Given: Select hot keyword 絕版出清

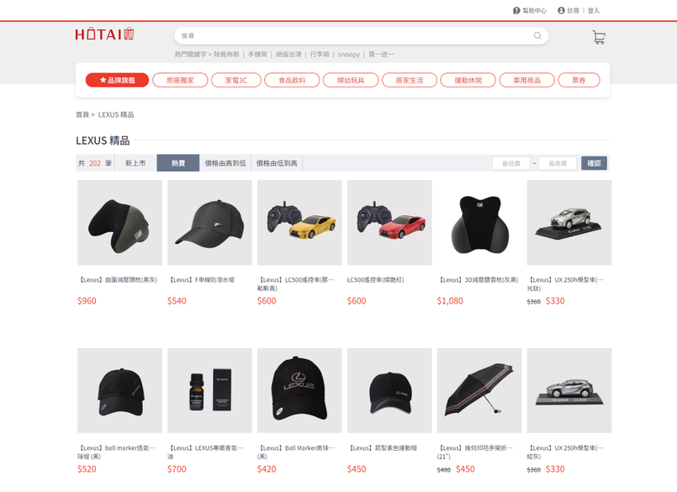Looking at the screenshot, I should pos(288,55).
